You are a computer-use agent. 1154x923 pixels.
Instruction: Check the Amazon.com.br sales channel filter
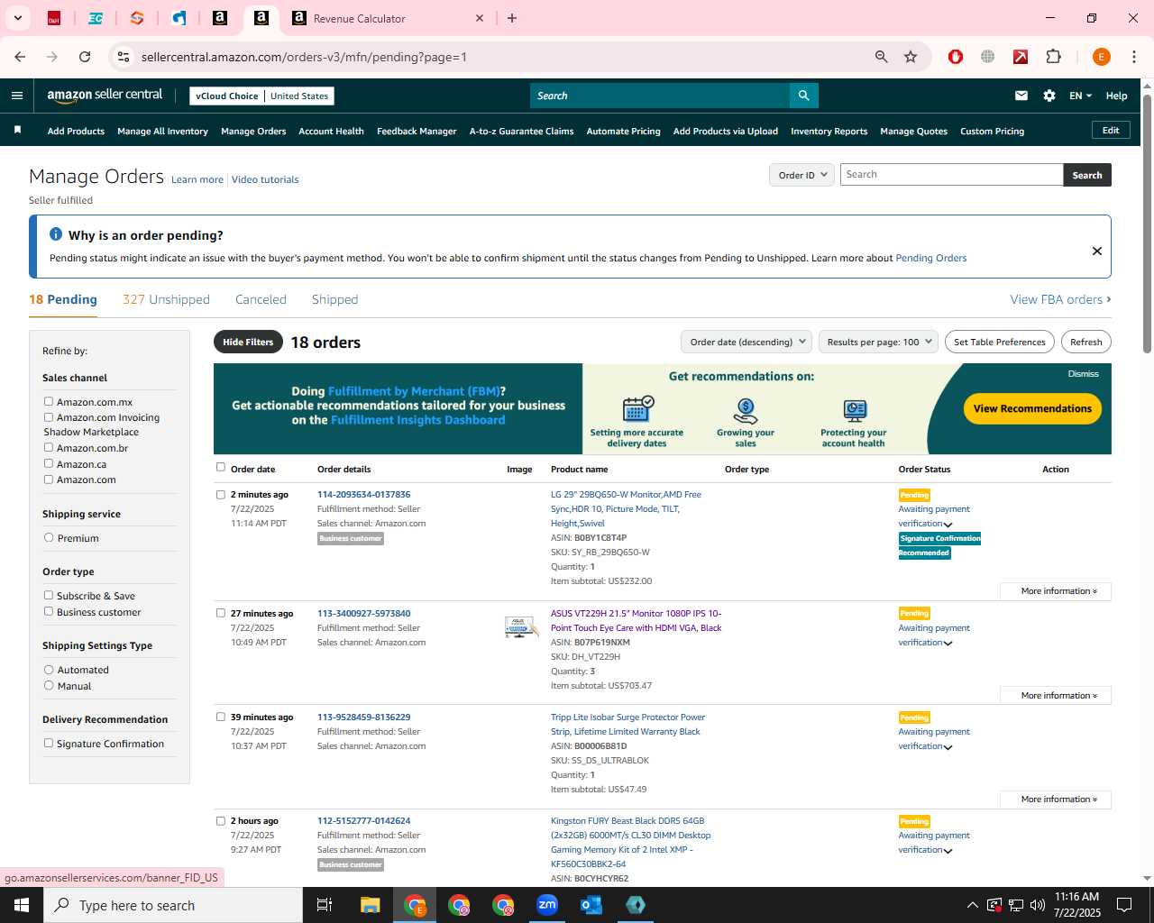point(49,447)
